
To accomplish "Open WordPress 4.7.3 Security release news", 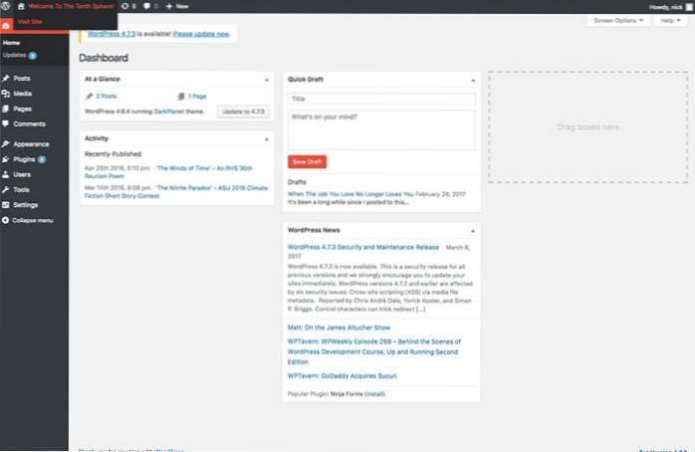I will coord(363,247).
